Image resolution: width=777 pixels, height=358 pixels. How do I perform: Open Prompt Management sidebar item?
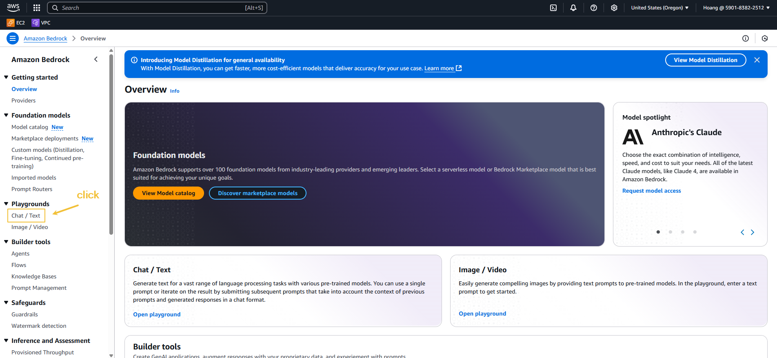point(39,288)
